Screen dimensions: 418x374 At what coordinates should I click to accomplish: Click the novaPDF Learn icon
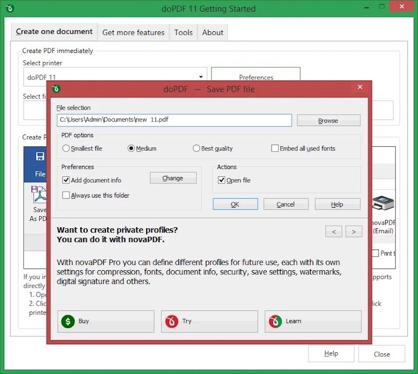275,321
